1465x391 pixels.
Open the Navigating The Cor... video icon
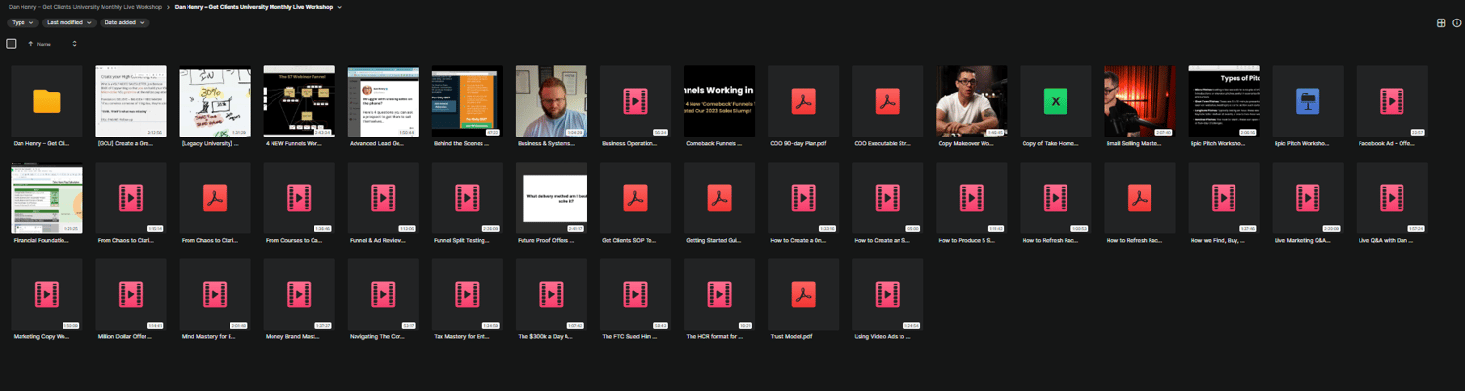click(x=383, y=293)
